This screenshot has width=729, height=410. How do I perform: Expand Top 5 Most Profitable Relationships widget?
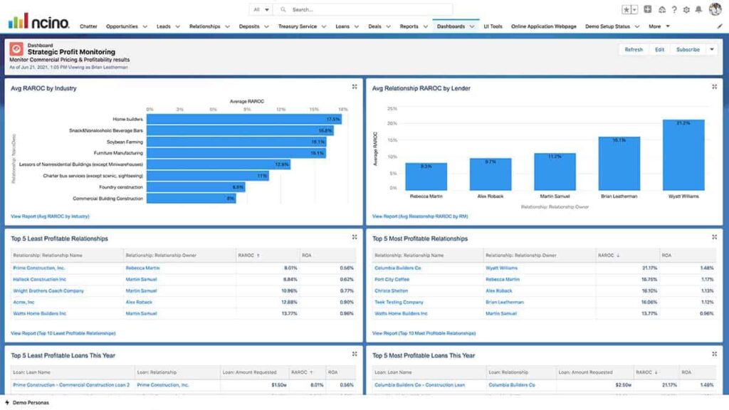[x=714, y=237]
